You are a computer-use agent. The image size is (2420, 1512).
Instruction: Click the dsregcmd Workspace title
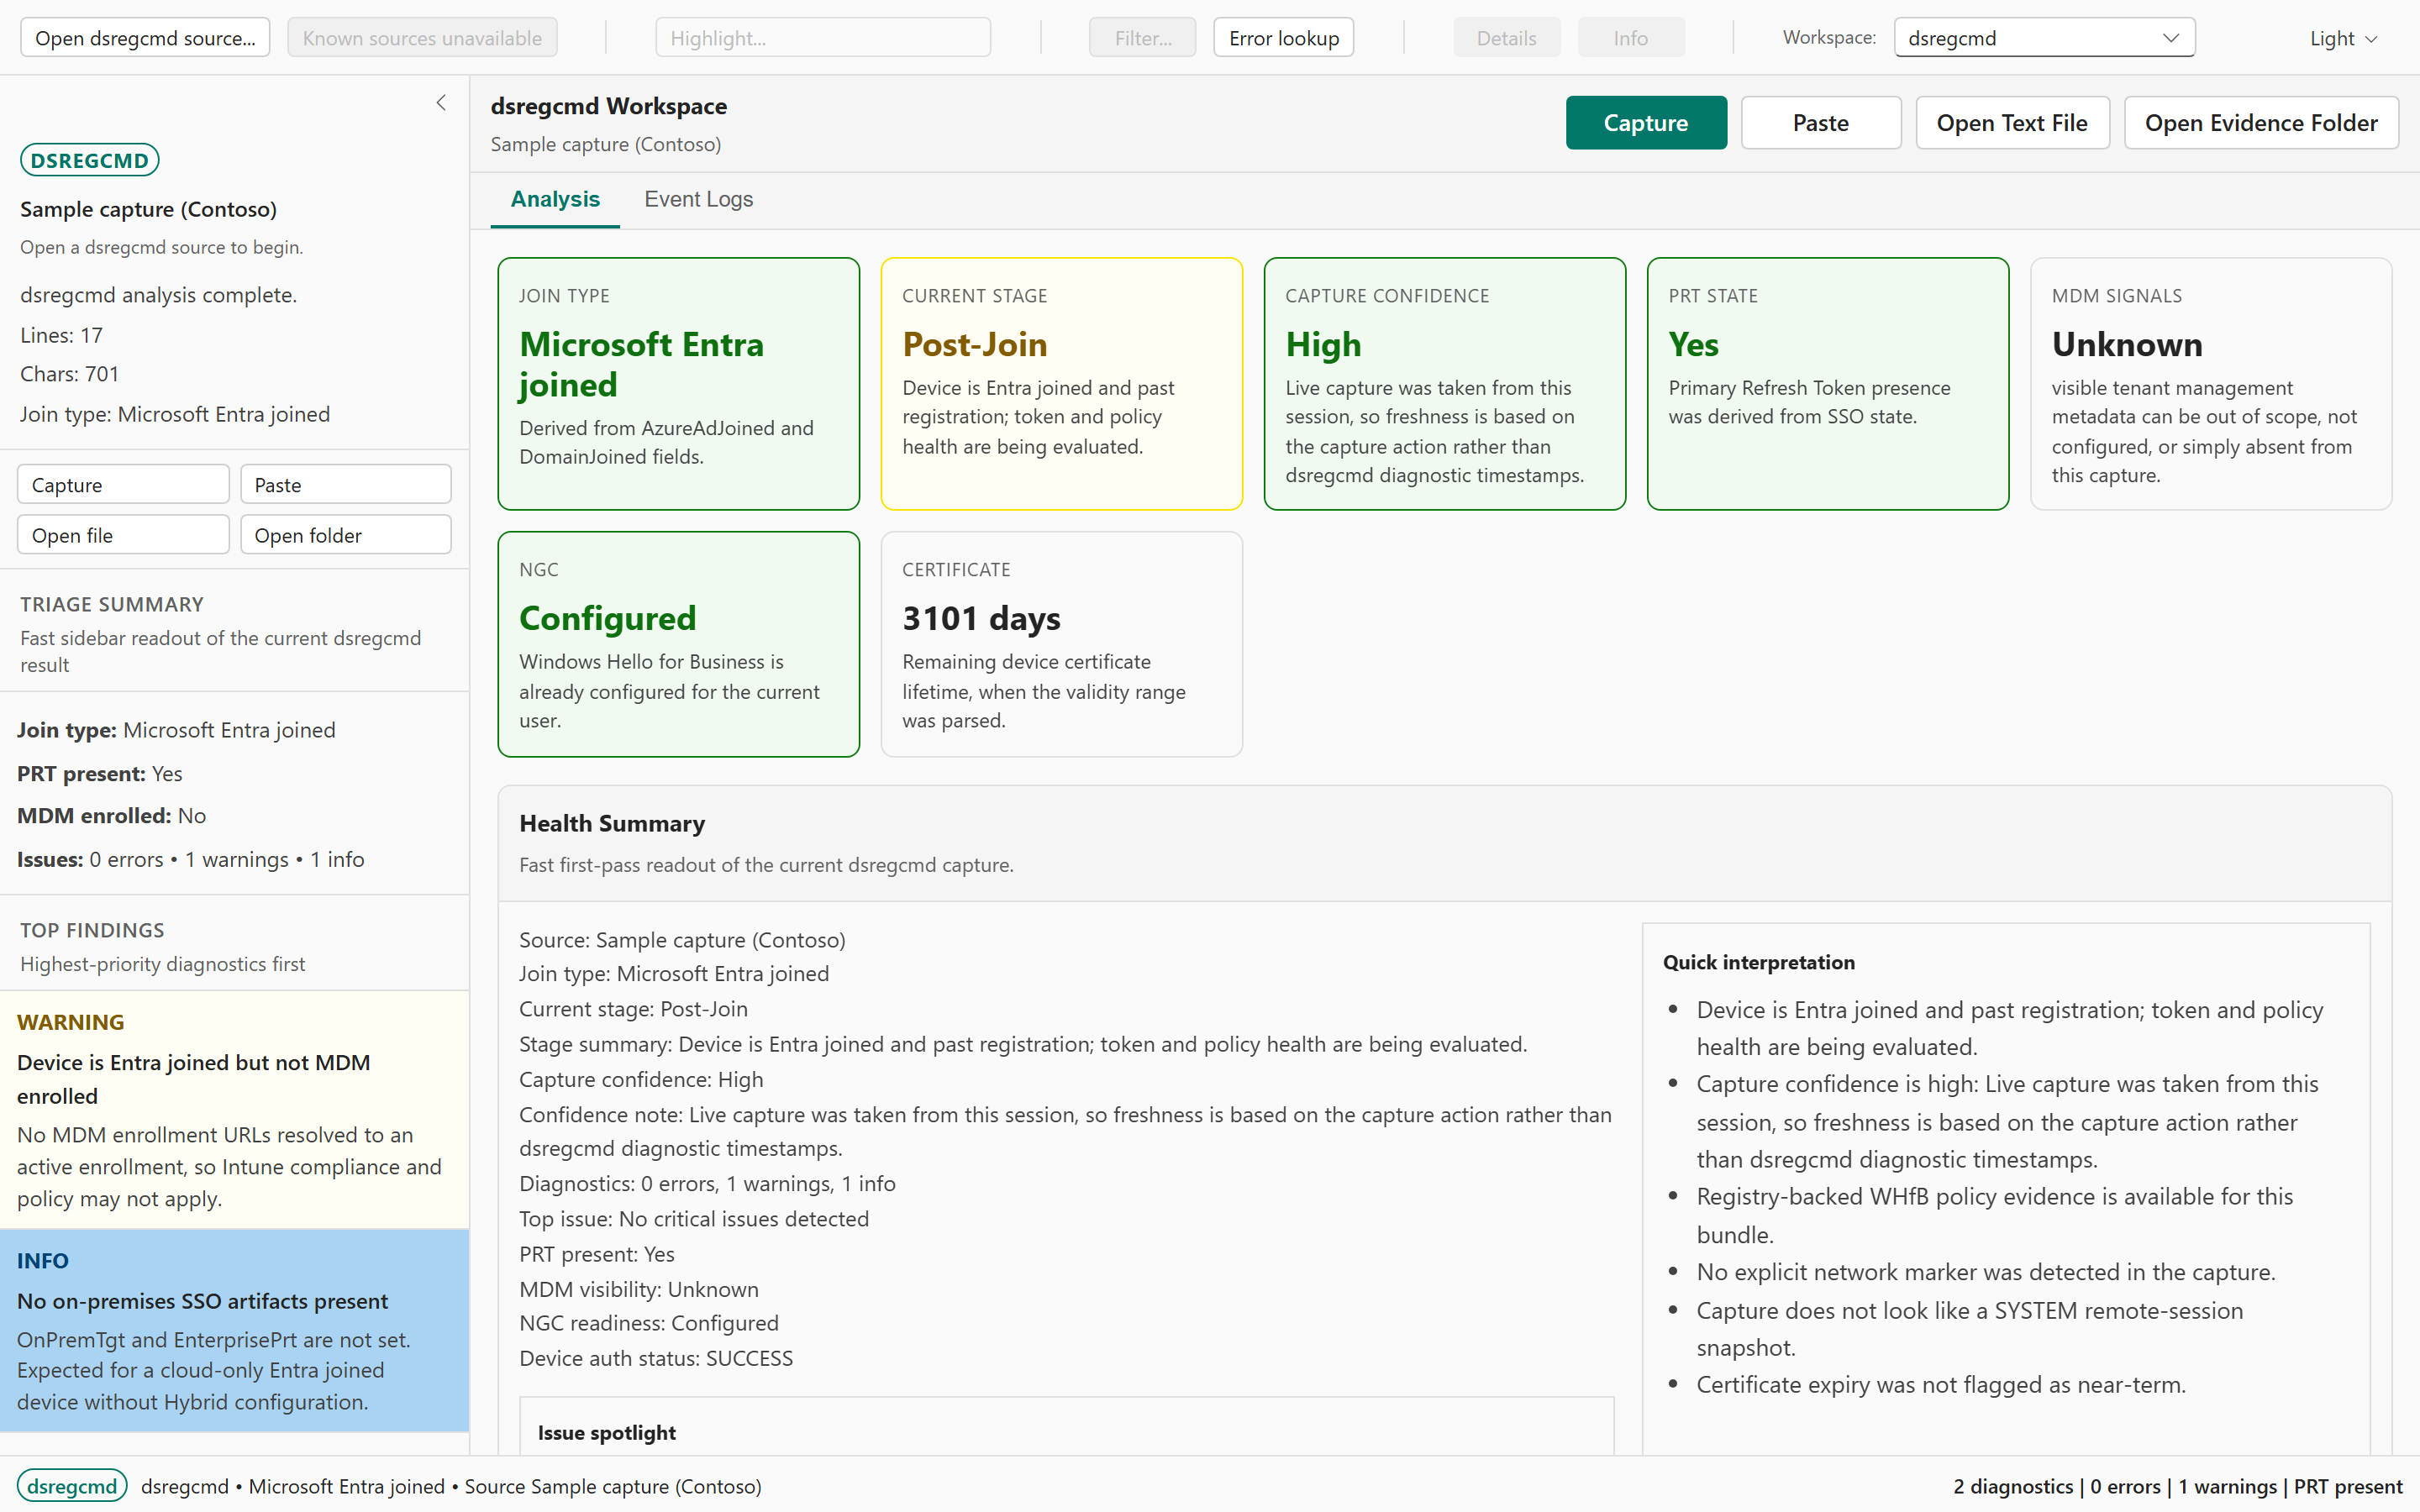[x=609, y=106]
